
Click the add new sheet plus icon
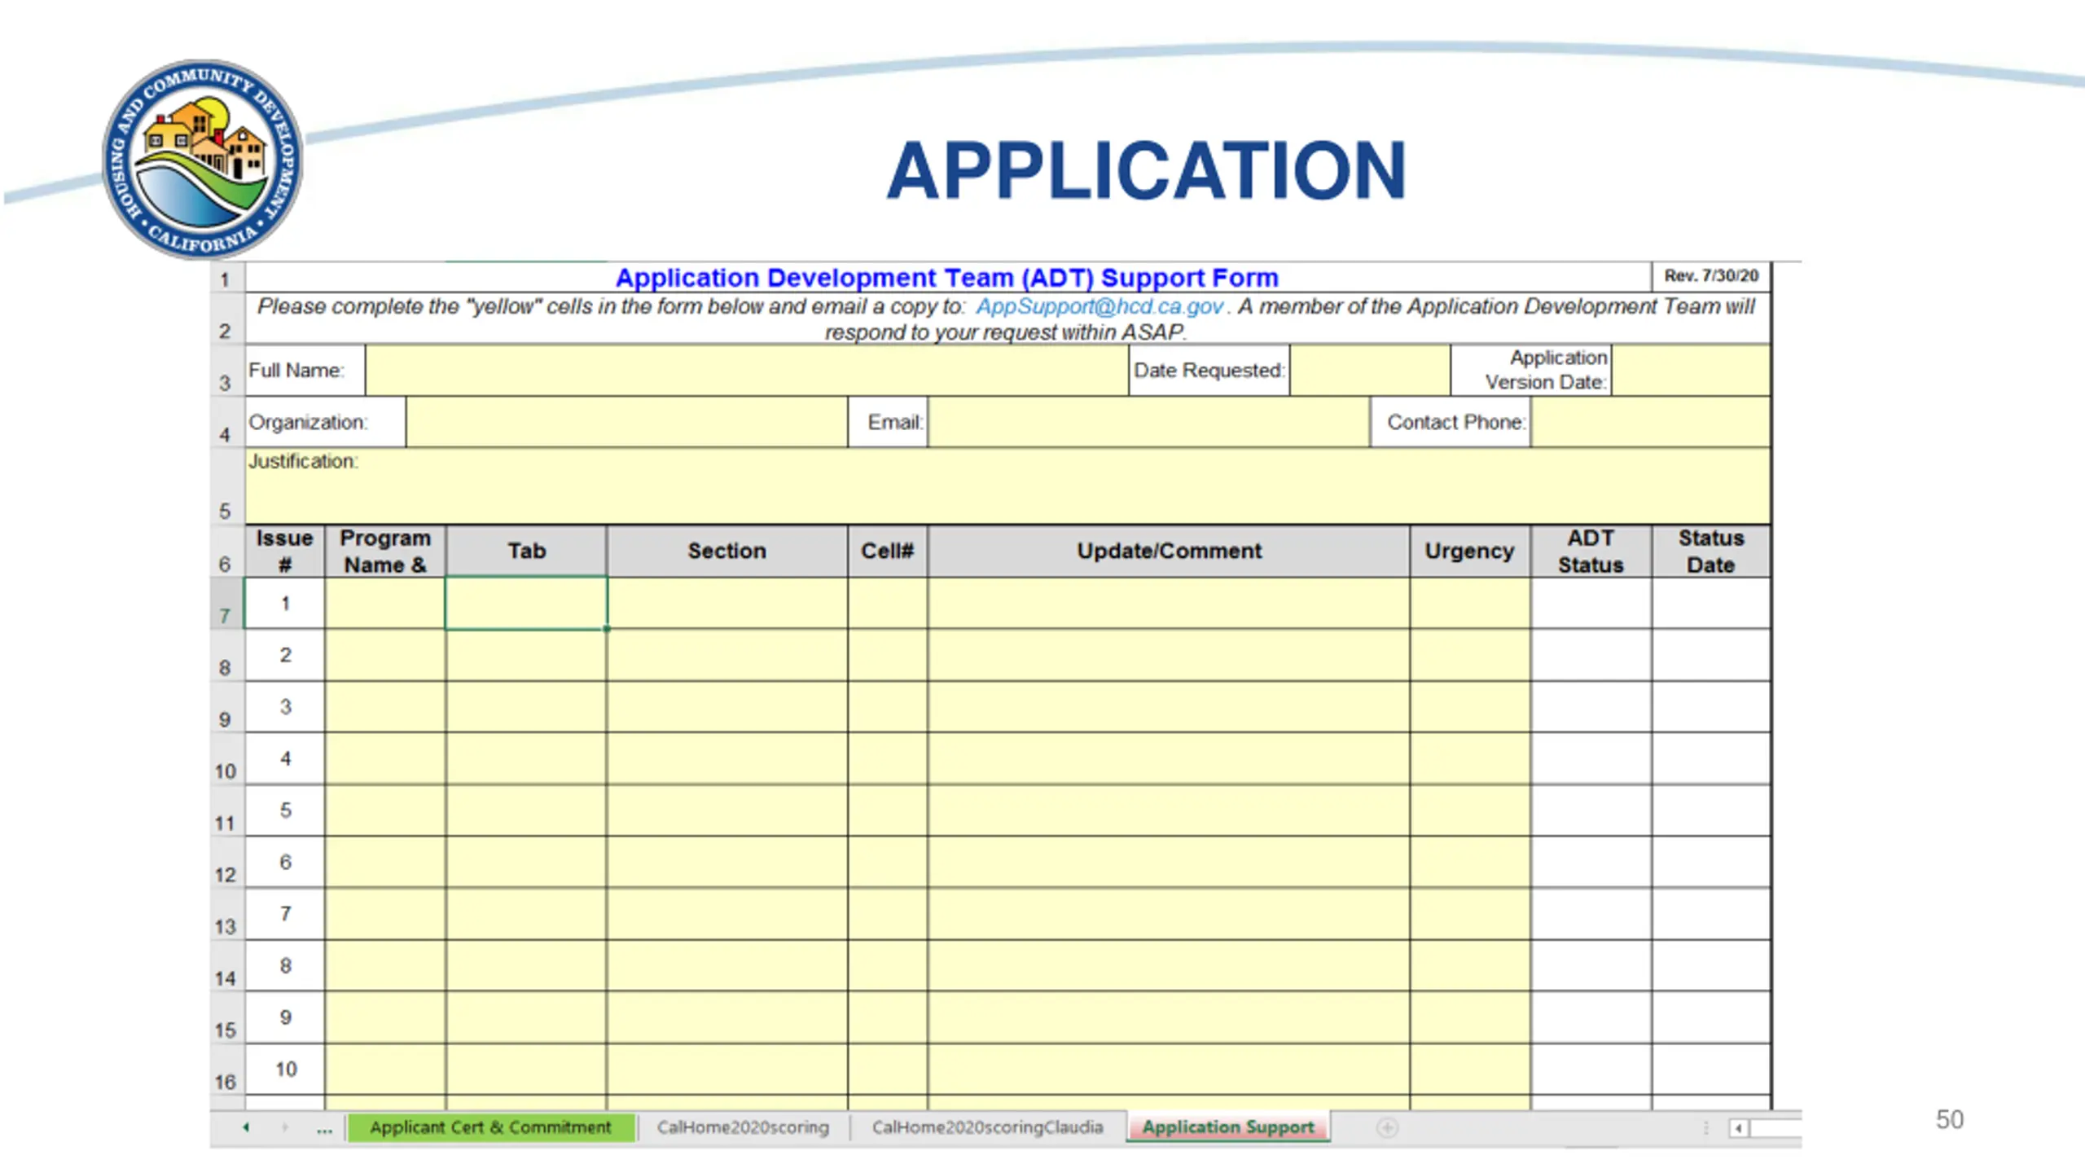click(x=1388, y=1127)
